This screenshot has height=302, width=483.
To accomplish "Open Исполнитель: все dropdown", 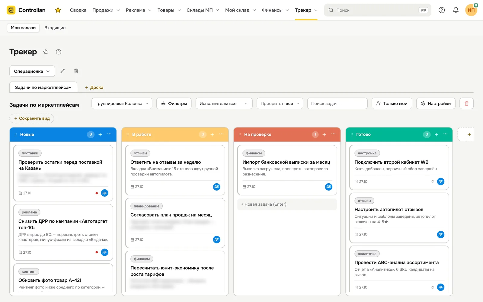I will (x=224, y=103).
